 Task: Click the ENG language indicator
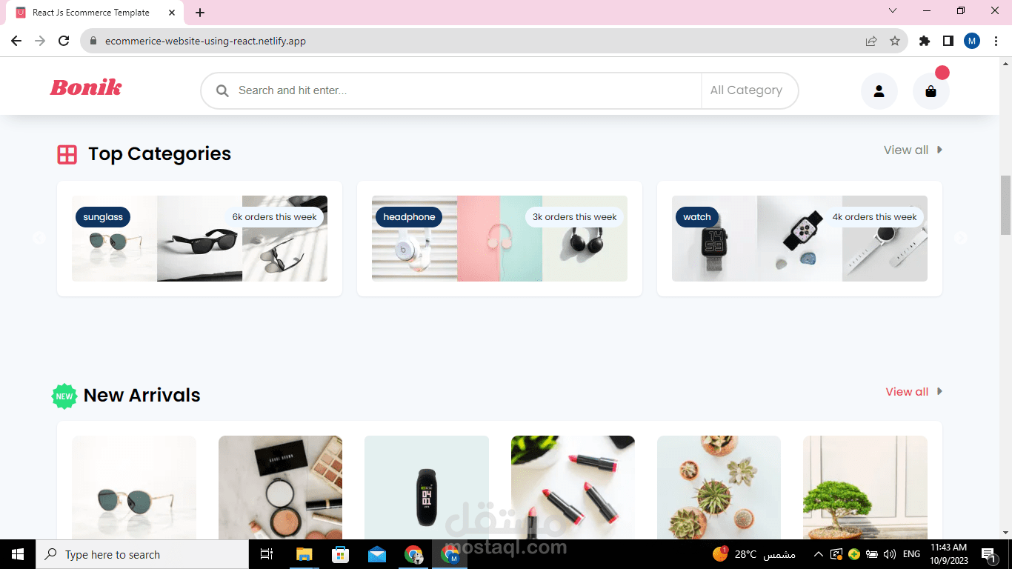click(x=912, y=554)
